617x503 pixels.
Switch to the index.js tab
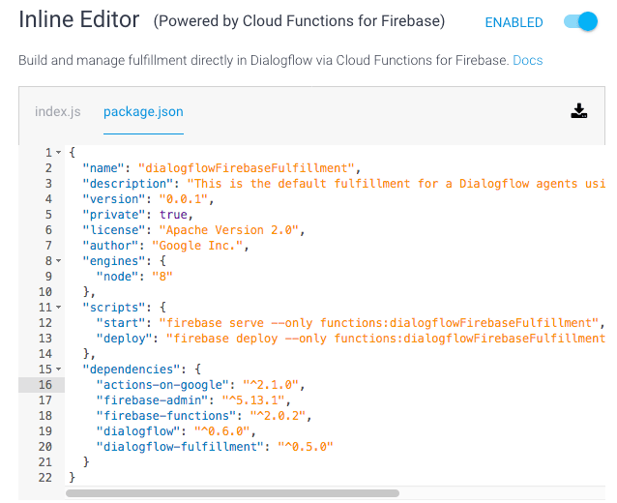click(57, 112)
